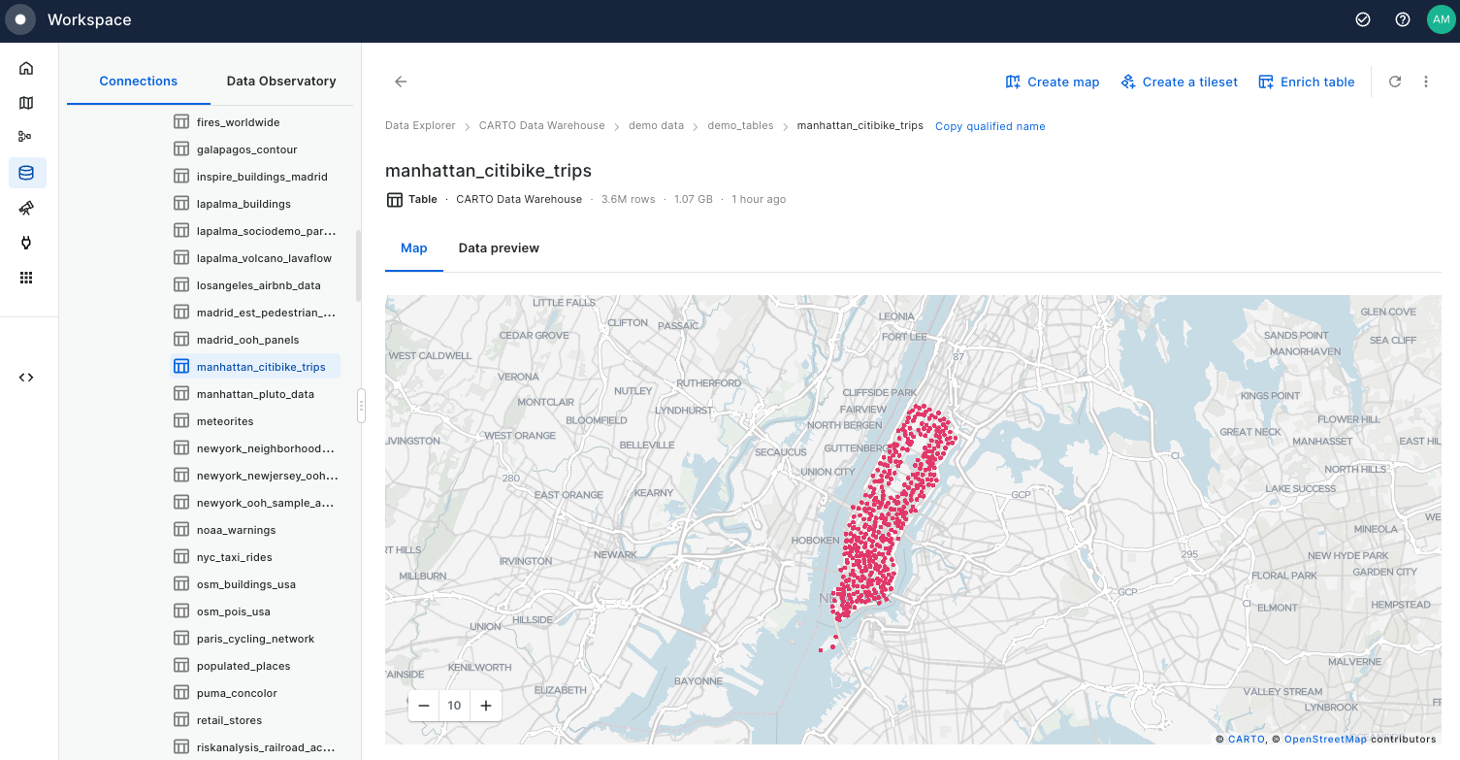Zoom out the map with minus button

point(424,706)
